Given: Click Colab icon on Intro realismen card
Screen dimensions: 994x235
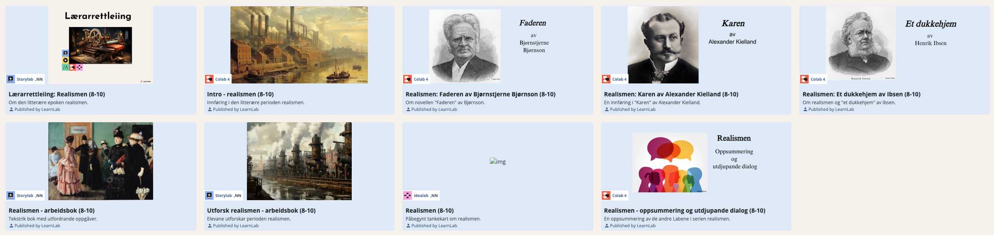Looking at the screenshot, I should (209, 79).
